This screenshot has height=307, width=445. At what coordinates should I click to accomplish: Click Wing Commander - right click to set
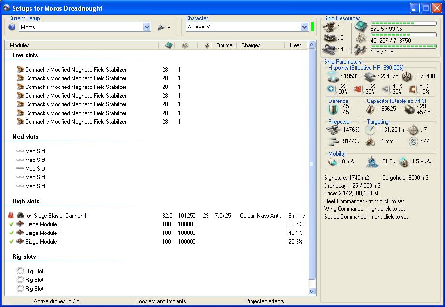[x=364, y=209]
